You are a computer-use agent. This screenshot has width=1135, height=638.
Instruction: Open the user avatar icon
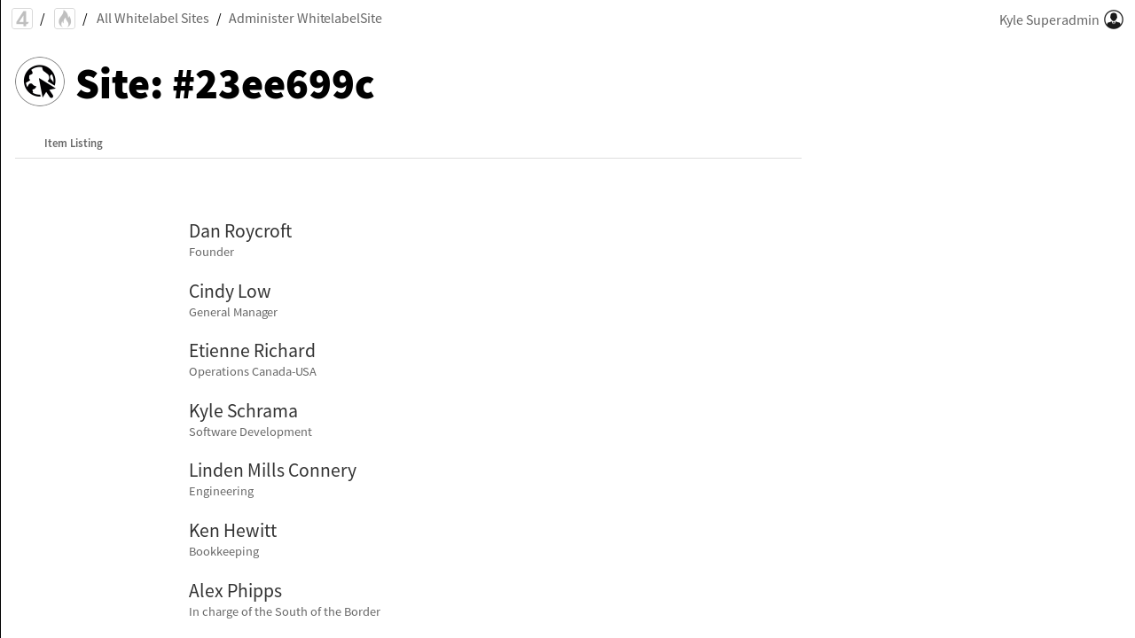click(x=1114, y=19)
